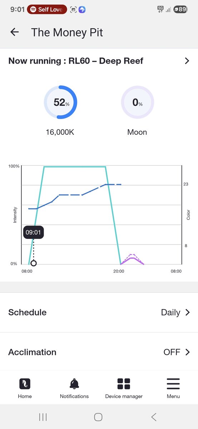
Task: Tap the Spotify Self Love status pill
Action: click(x=47, y=9)
